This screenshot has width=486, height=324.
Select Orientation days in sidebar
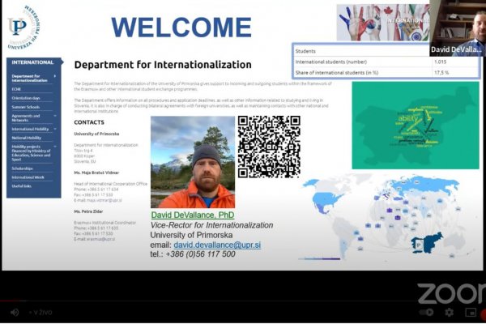point(28,97)
